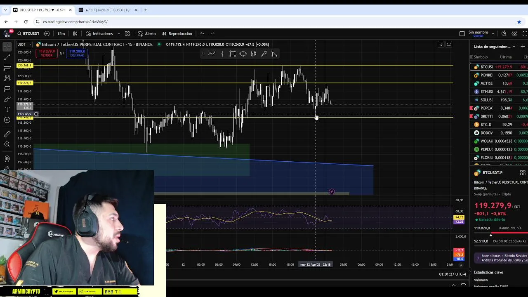Toggle red flag on BRETT row

pos(471,116)
